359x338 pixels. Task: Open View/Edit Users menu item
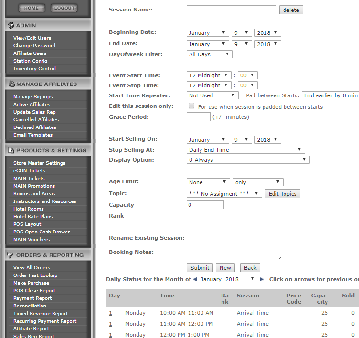[x=32, y=38]
